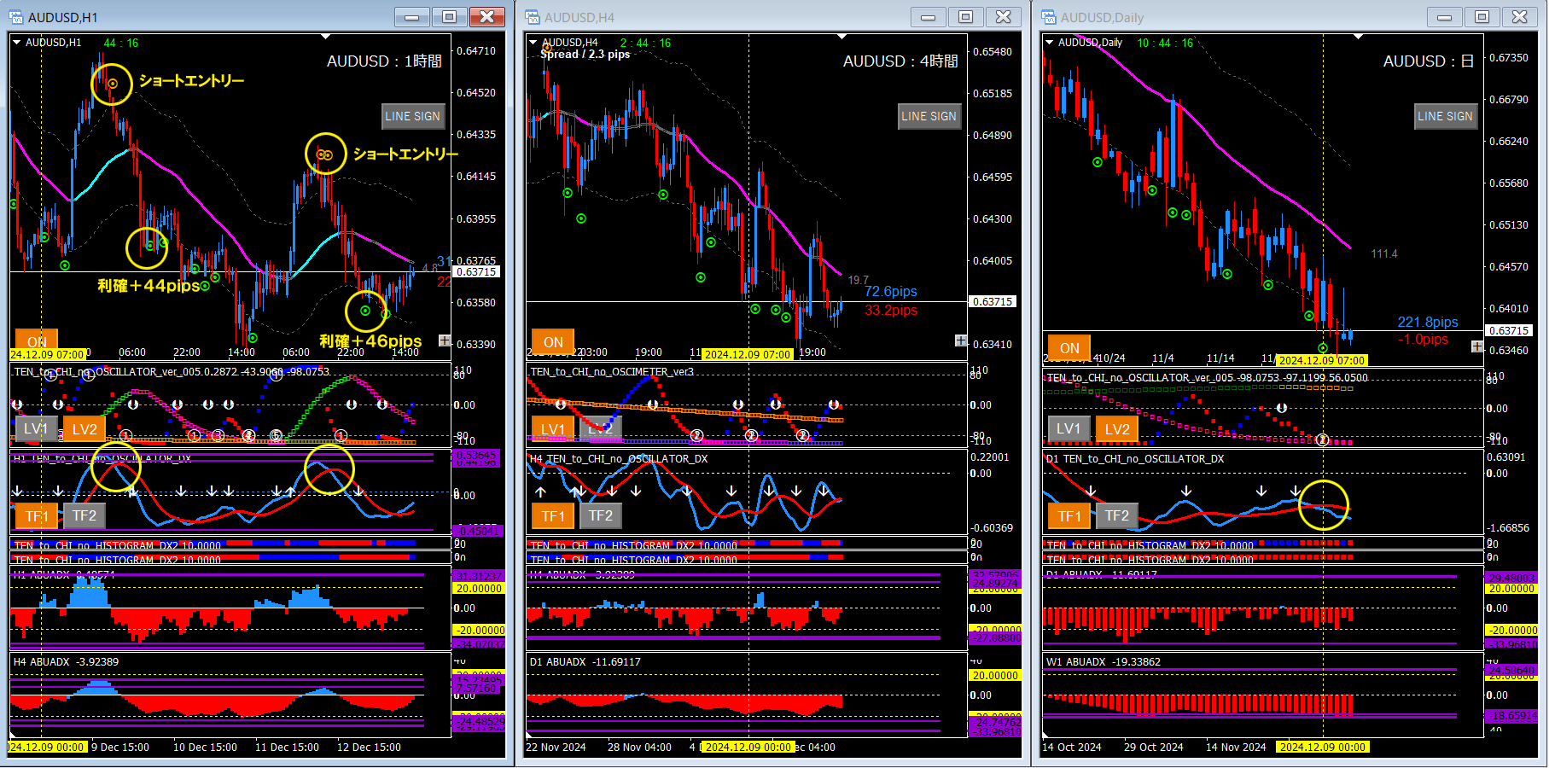Click the AUDUSD,H1 window title bar chart icon

pos(16,17)
